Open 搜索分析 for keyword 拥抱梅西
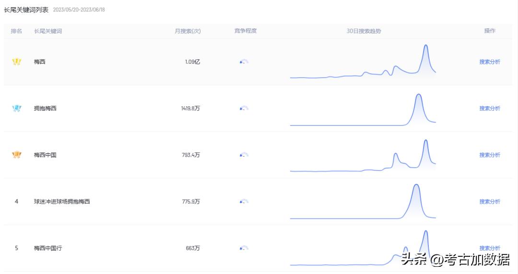The width and height of the screenshot is (518, 274). pos(490,108)
